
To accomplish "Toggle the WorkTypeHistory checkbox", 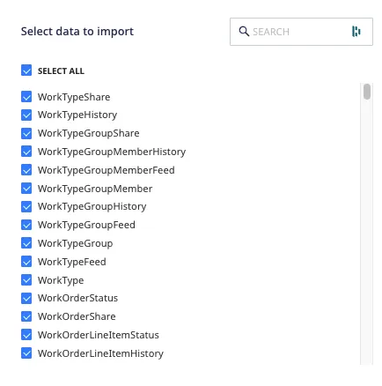I will point(26,115).
